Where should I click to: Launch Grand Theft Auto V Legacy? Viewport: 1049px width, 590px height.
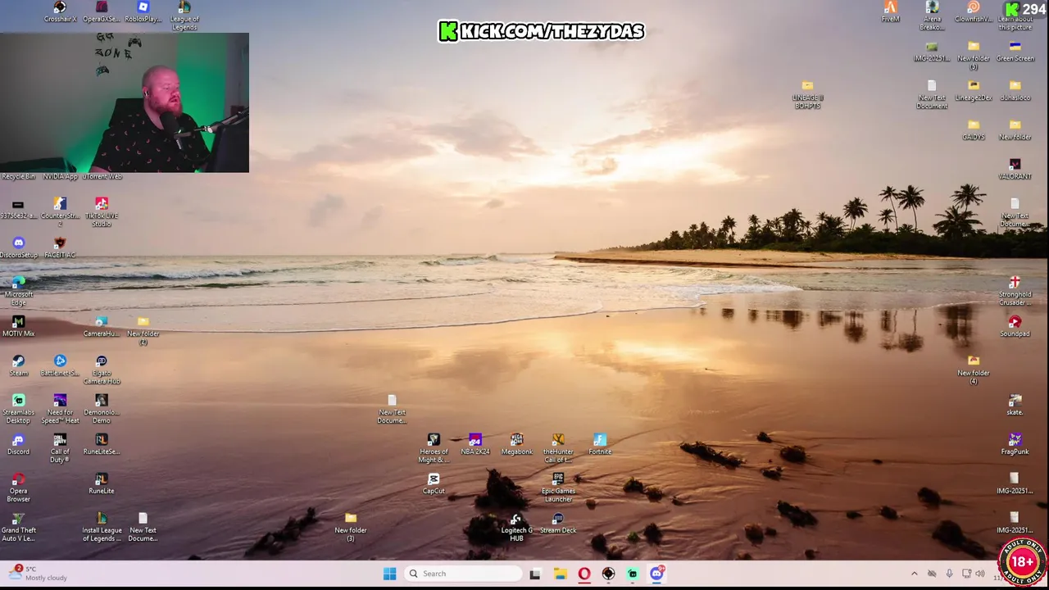point(18,526)
